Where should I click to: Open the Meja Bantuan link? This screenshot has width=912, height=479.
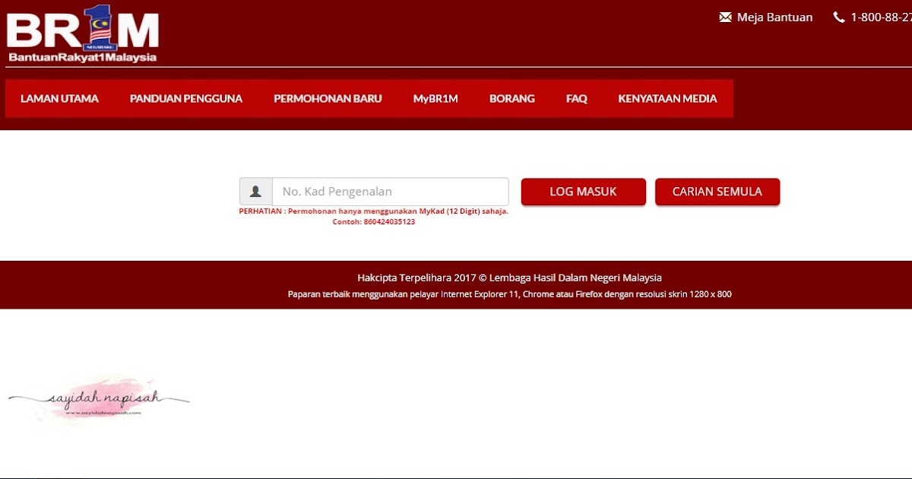(x=774, y=17)
